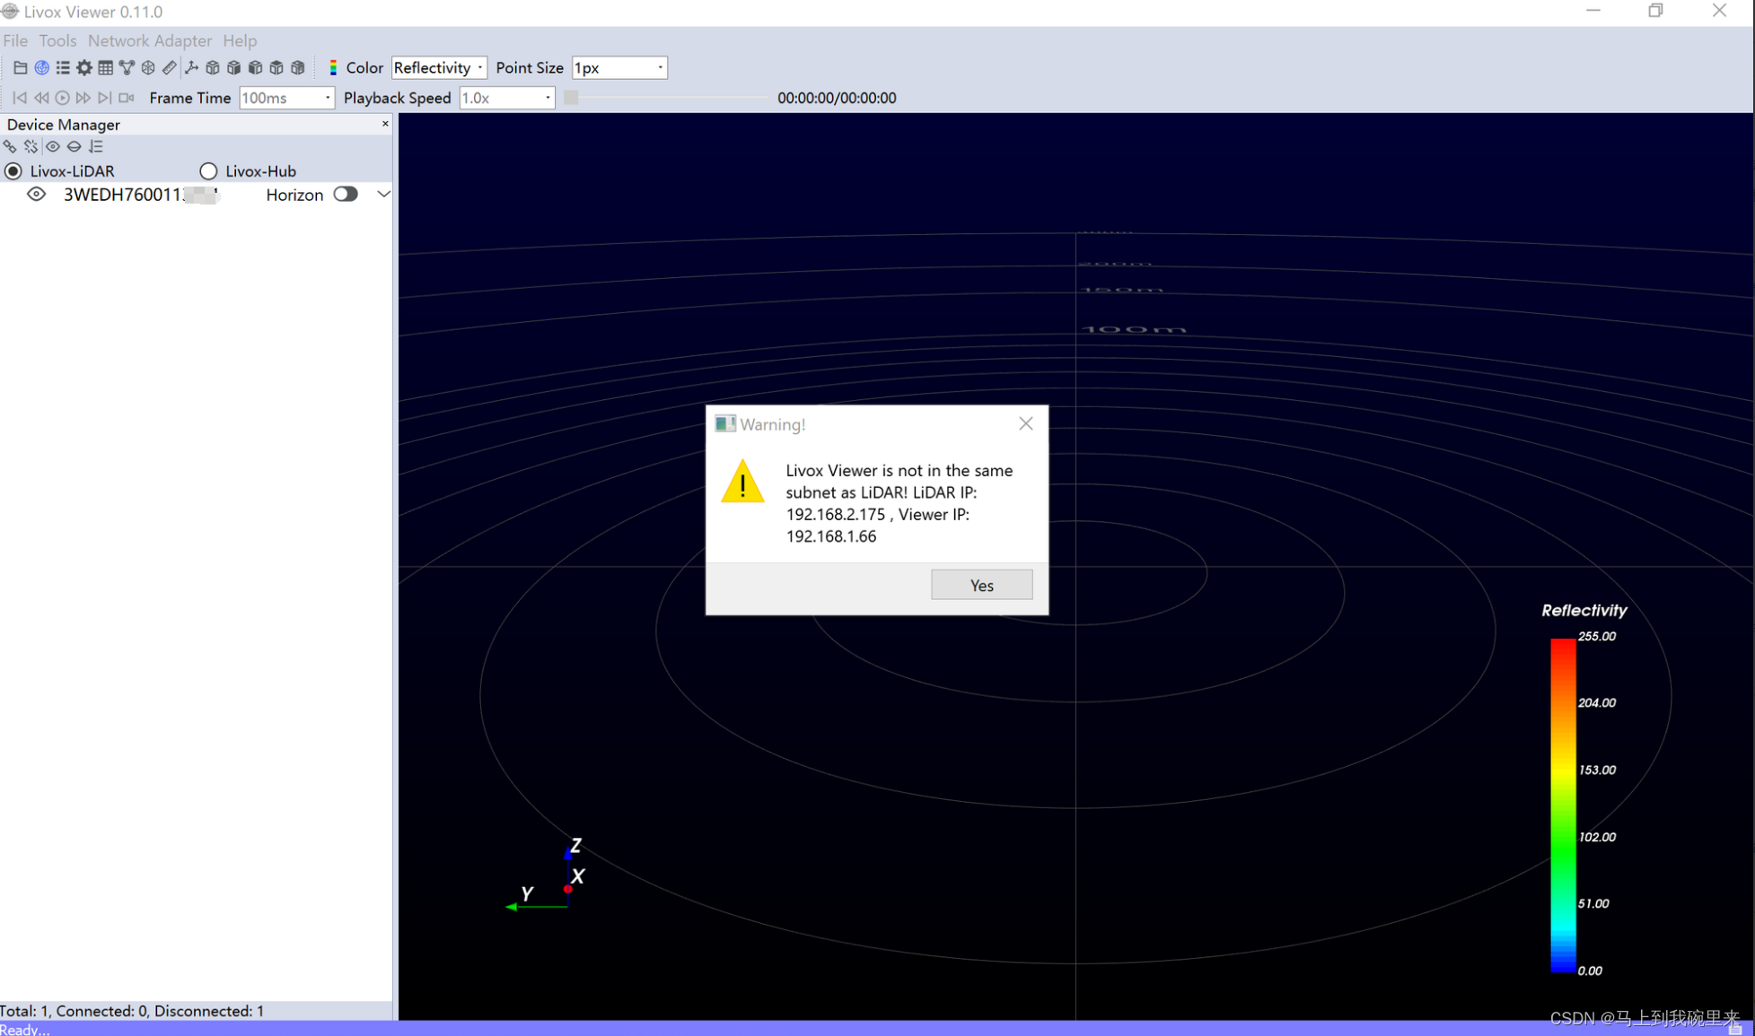This screenshot has height=1036, width=1755.
Task: Open the Frame Time 100ms dropdown
Action: [286, 98]
